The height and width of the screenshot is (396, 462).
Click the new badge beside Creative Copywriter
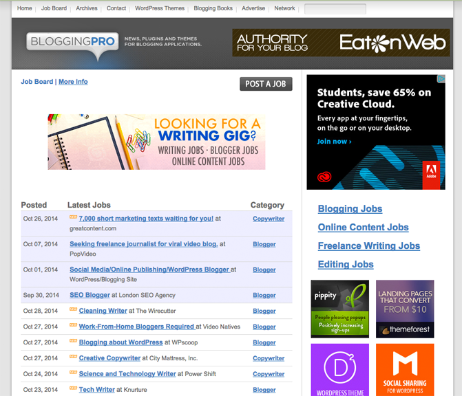(73, 357)
